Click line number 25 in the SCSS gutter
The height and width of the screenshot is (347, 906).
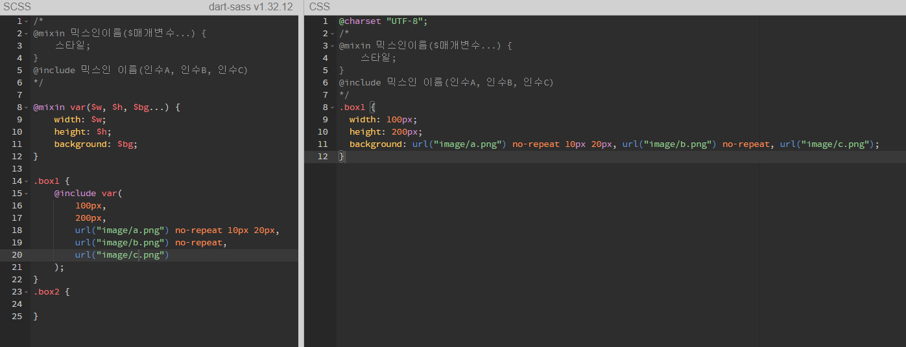tap(17, 317)
